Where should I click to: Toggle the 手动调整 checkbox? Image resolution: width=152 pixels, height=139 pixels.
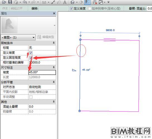click(x=31, y=97)
